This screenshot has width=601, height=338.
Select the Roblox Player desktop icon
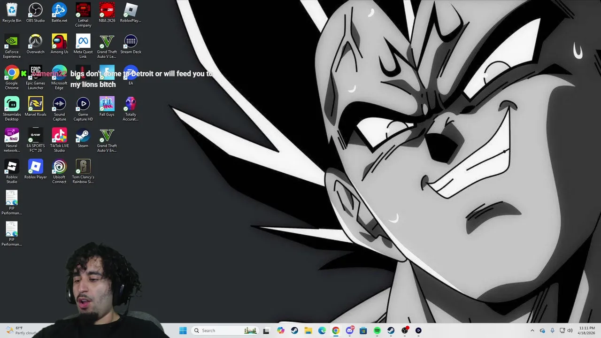click(36, 169)
